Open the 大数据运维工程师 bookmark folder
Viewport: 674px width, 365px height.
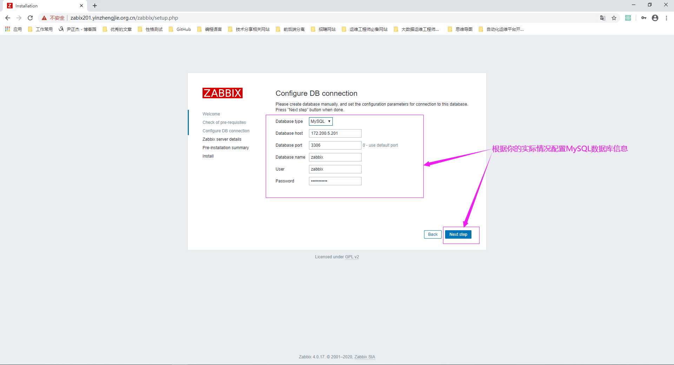pos(416,29)
